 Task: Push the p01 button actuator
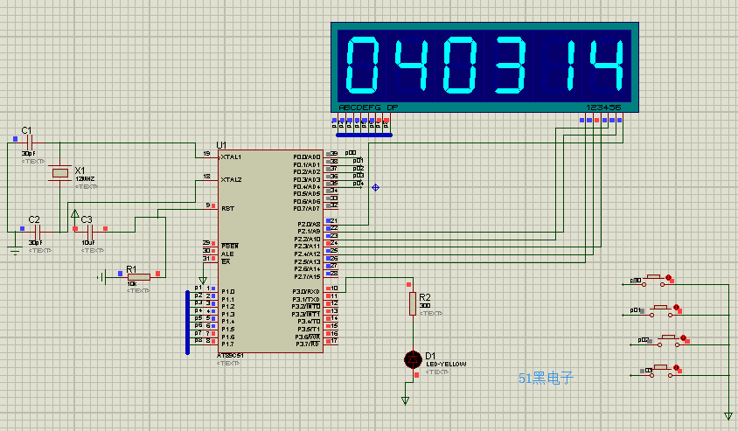(x=662, y=307)
